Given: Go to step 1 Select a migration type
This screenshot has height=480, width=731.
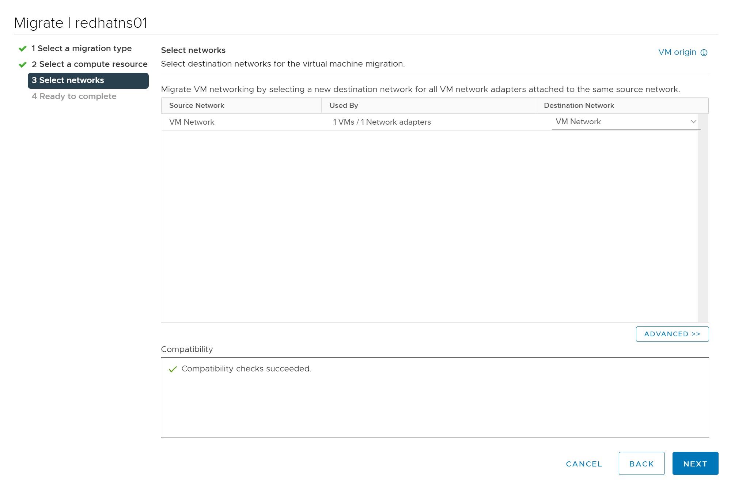Looking at the screenshot, I should click(x=82, y=48).
